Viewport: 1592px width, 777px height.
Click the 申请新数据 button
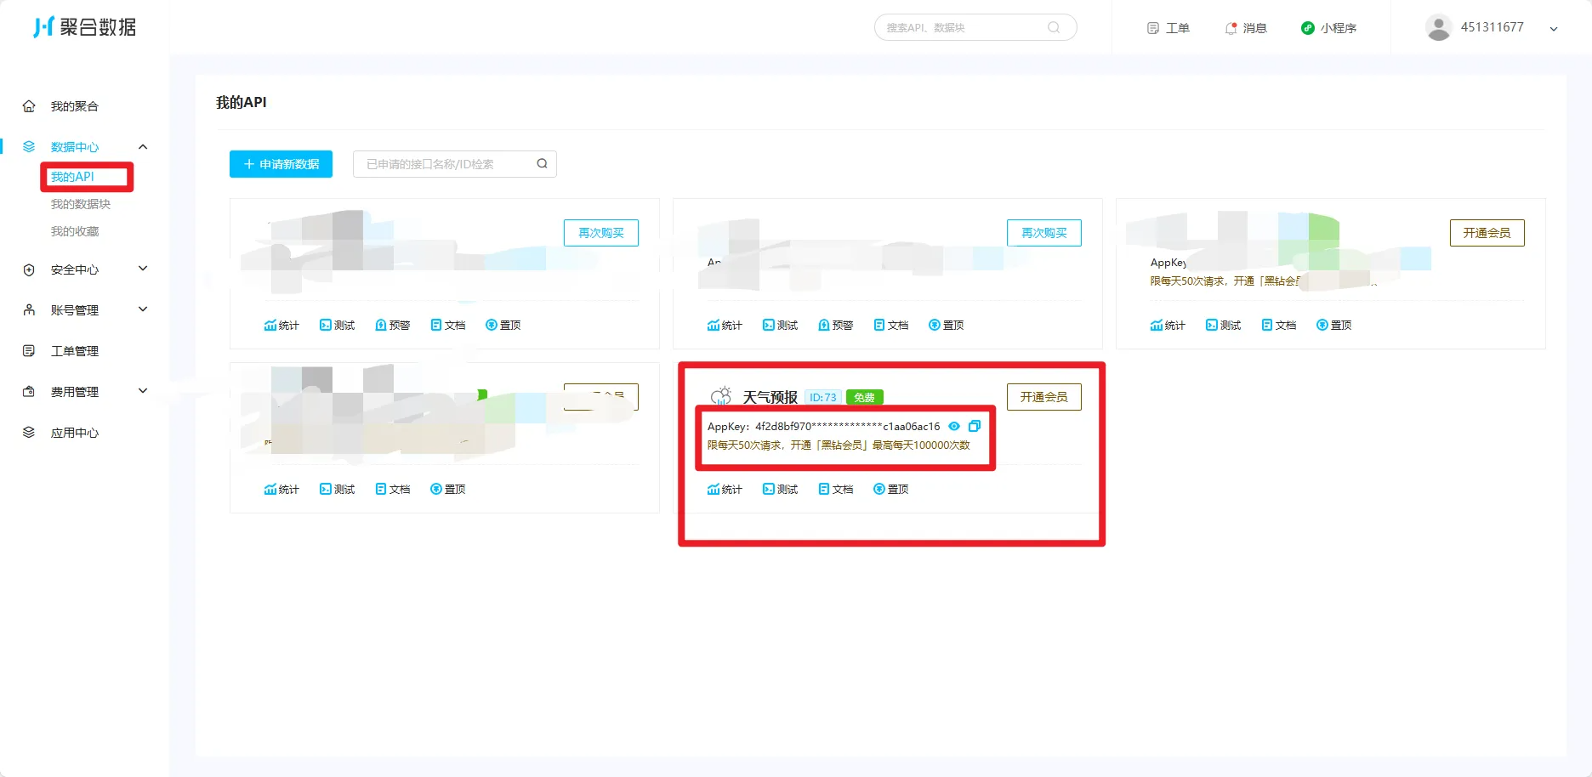point(281,164)
